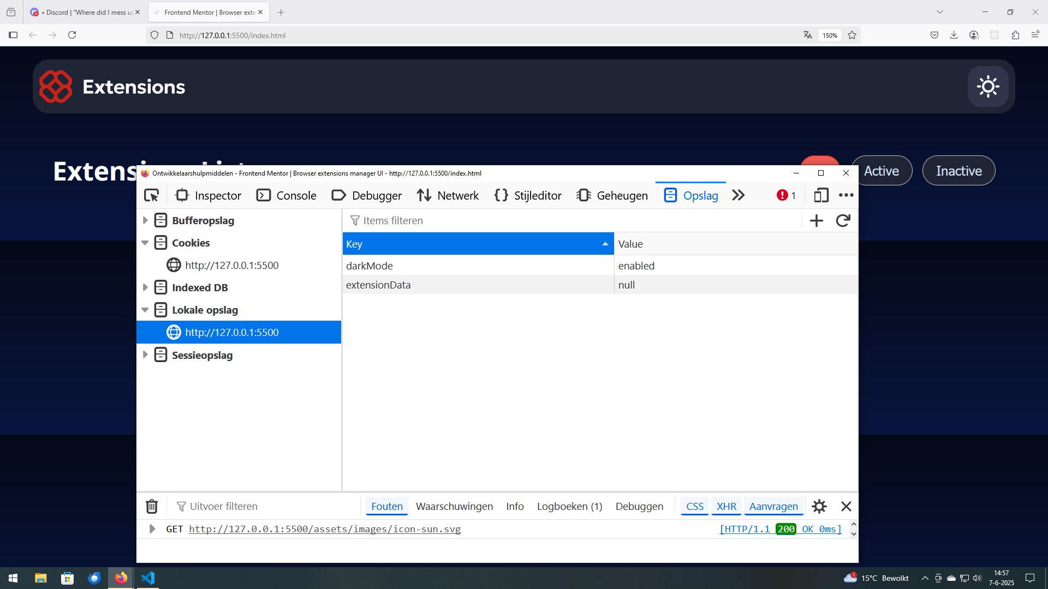This screenshot has height=589, width=1048.
Task: Click the Inactive filter button
Action: click(958, 171)
